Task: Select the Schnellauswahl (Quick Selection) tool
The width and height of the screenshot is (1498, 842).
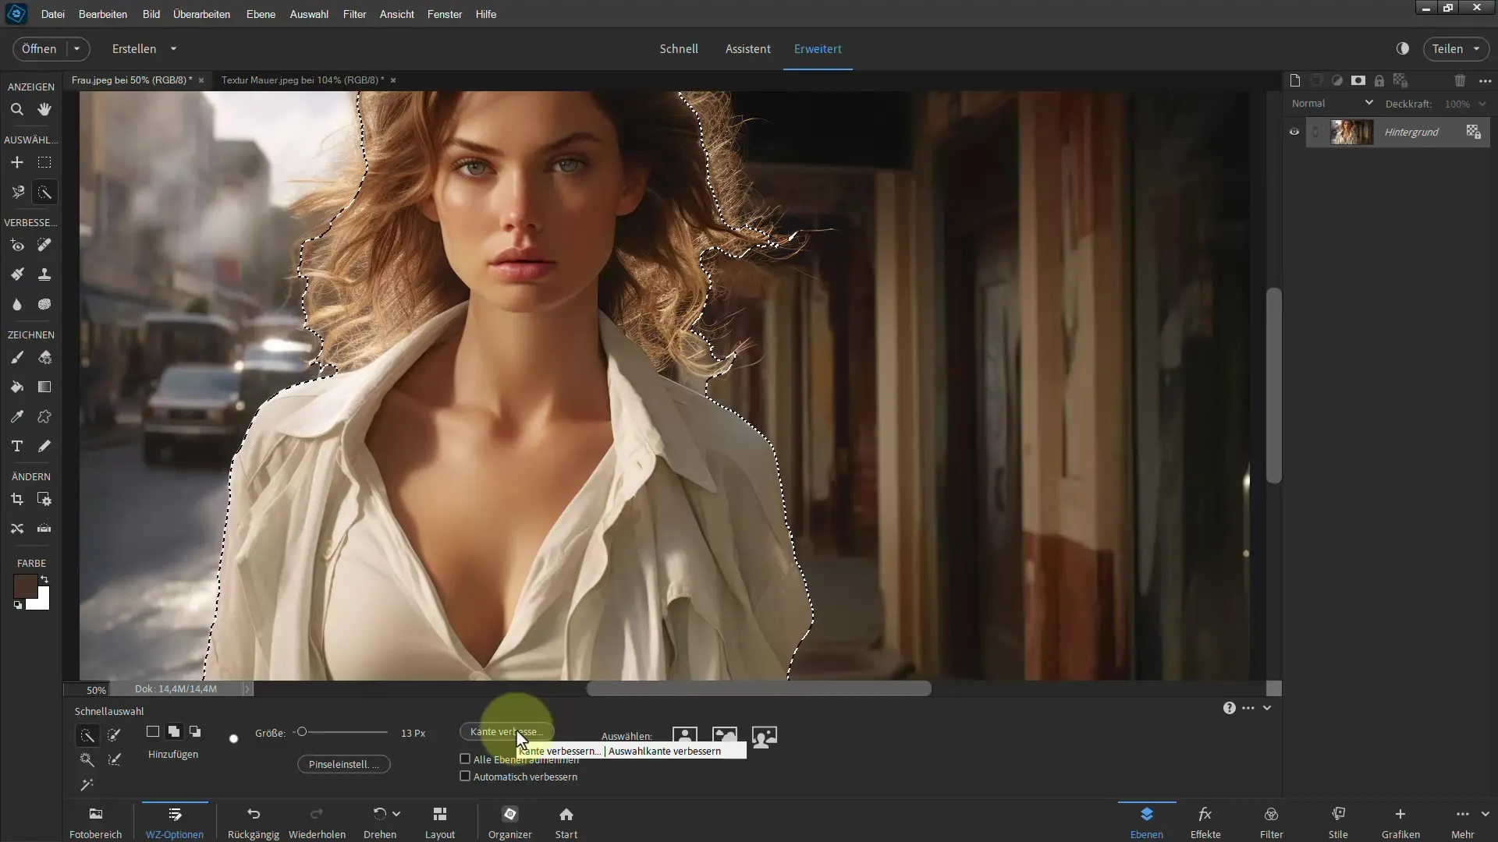Action: [44, 193]
